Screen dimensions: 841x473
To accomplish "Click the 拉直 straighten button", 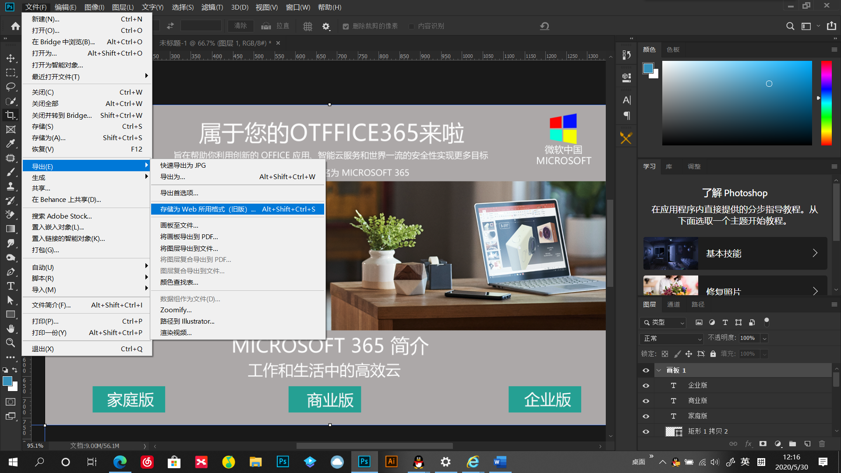I will tap(275, 26).
